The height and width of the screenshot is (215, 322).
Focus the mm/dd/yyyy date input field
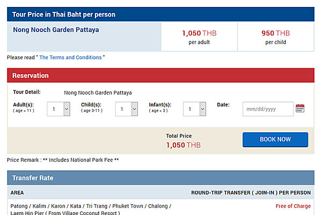tap(268, 109)
